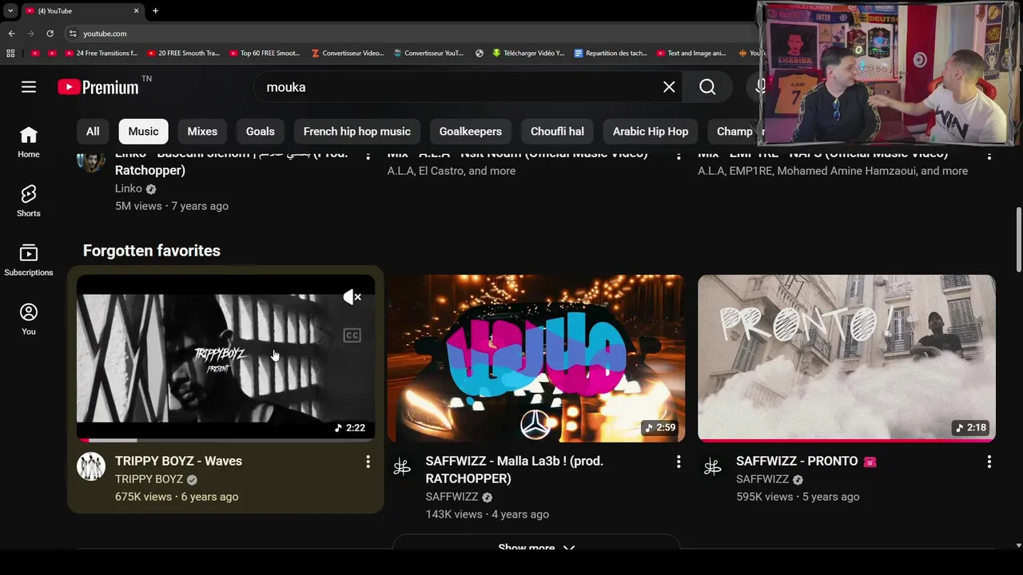The height and width of the screenshot is (575, 1023).
Task: View site information icon in address bar
Action: (x=73, y=34)
